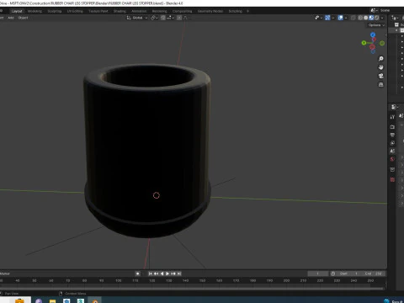Open the Sculpting workspace tab
404x303 pixels.
[55, 11]
